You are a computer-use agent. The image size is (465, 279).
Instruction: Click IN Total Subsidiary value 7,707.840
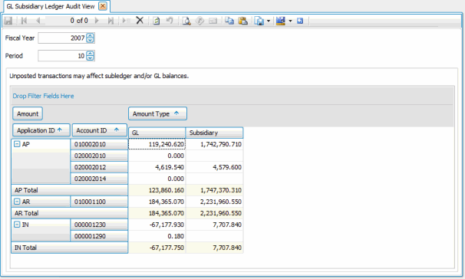214,248
